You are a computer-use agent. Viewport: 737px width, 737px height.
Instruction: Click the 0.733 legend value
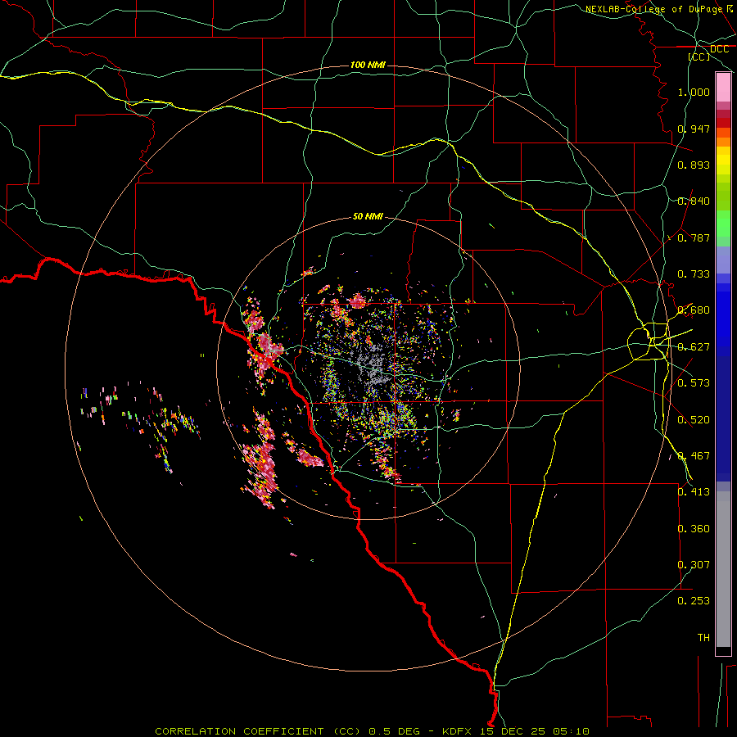click(694, 274)
